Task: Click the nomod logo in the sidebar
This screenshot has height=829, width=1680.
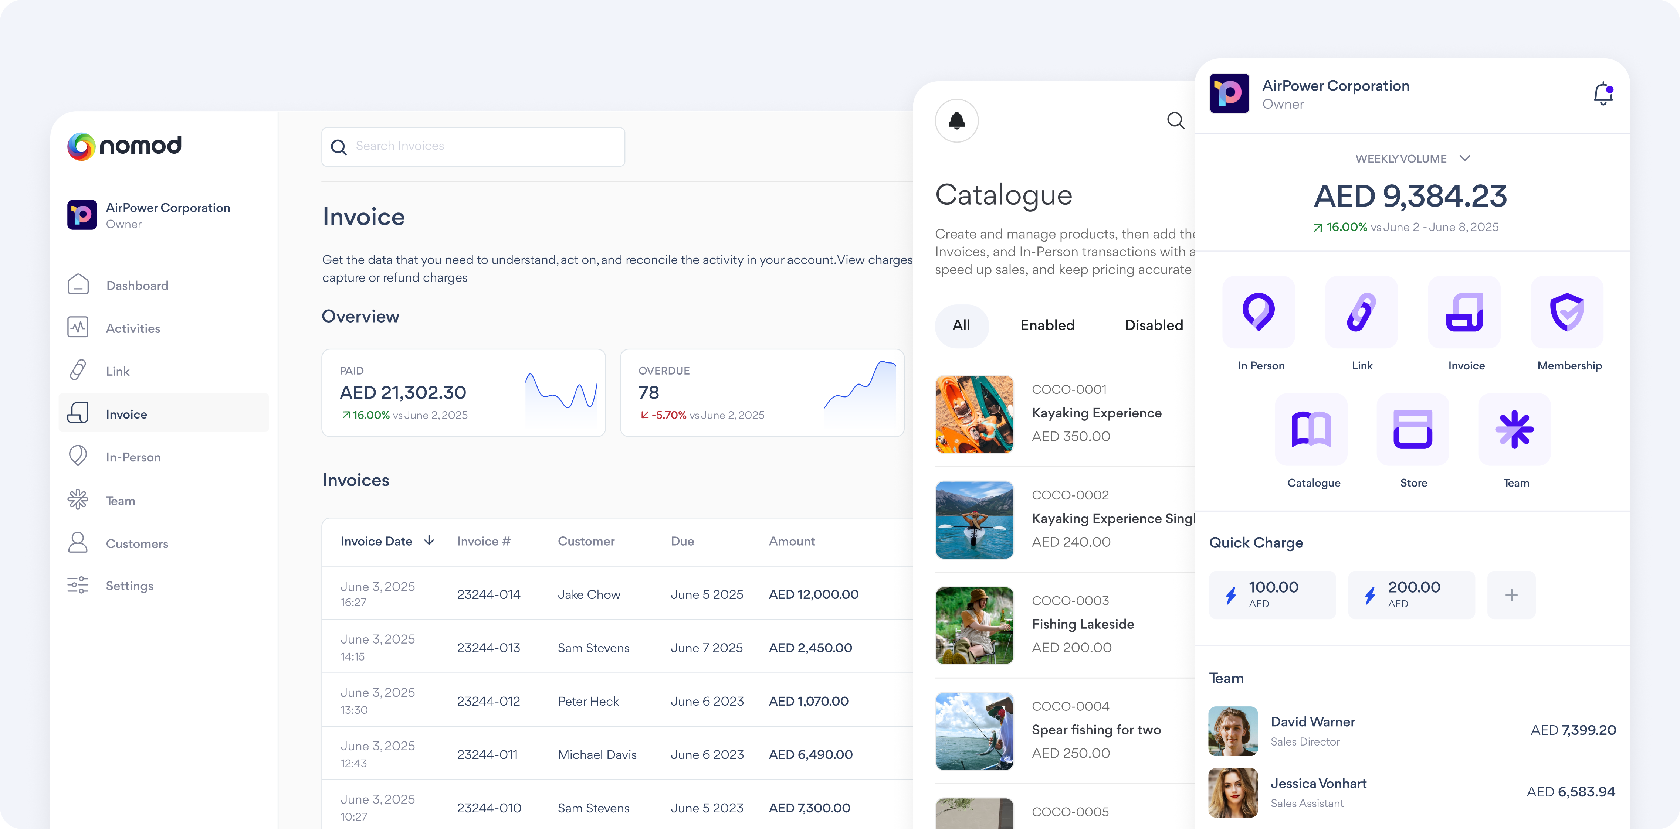Action: click(x=125, y=146)
